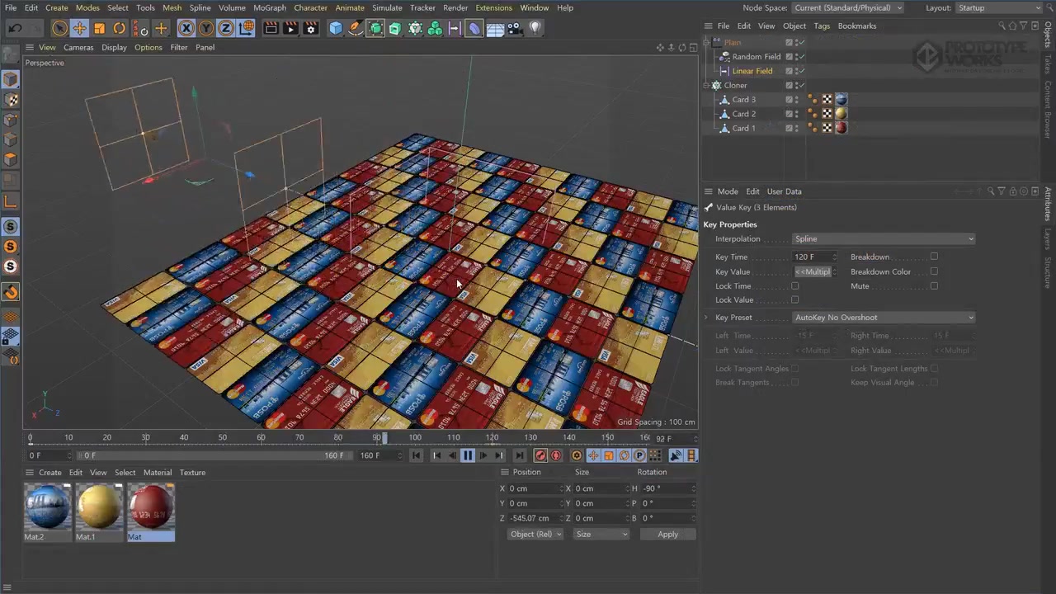Open the Object (Rel) coordinate dropdown

(x=535, y=535)
